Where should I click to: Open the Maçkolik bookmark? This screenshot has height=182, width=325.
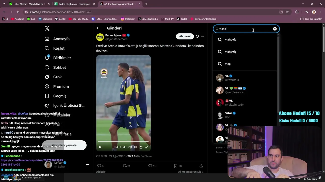click(x=45, y=19)
